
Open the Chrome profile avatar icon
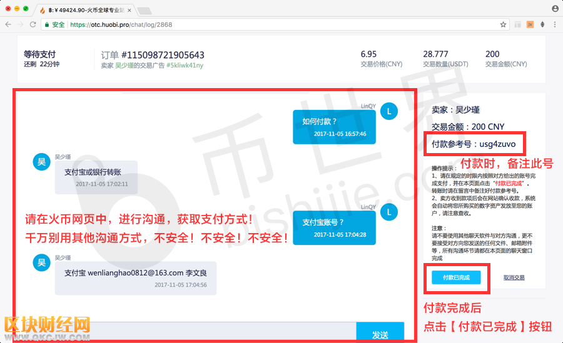pyautogui.click(x=555, y=9)
